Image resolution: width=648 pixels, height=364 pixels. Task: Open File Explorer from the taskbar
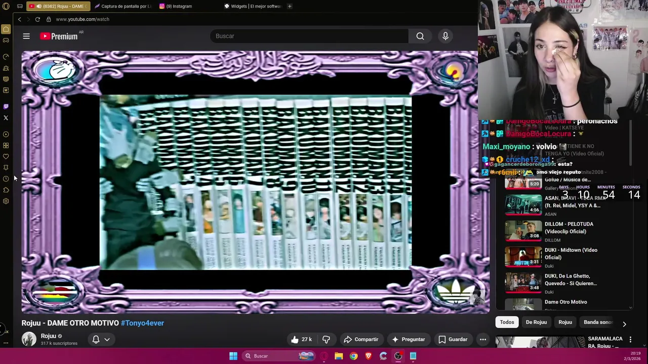click(x=339, y=356)
